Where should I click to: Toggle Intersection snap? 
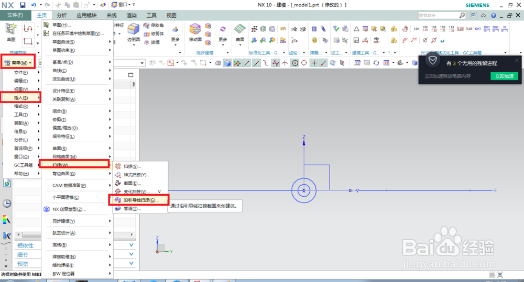[285, 63]
